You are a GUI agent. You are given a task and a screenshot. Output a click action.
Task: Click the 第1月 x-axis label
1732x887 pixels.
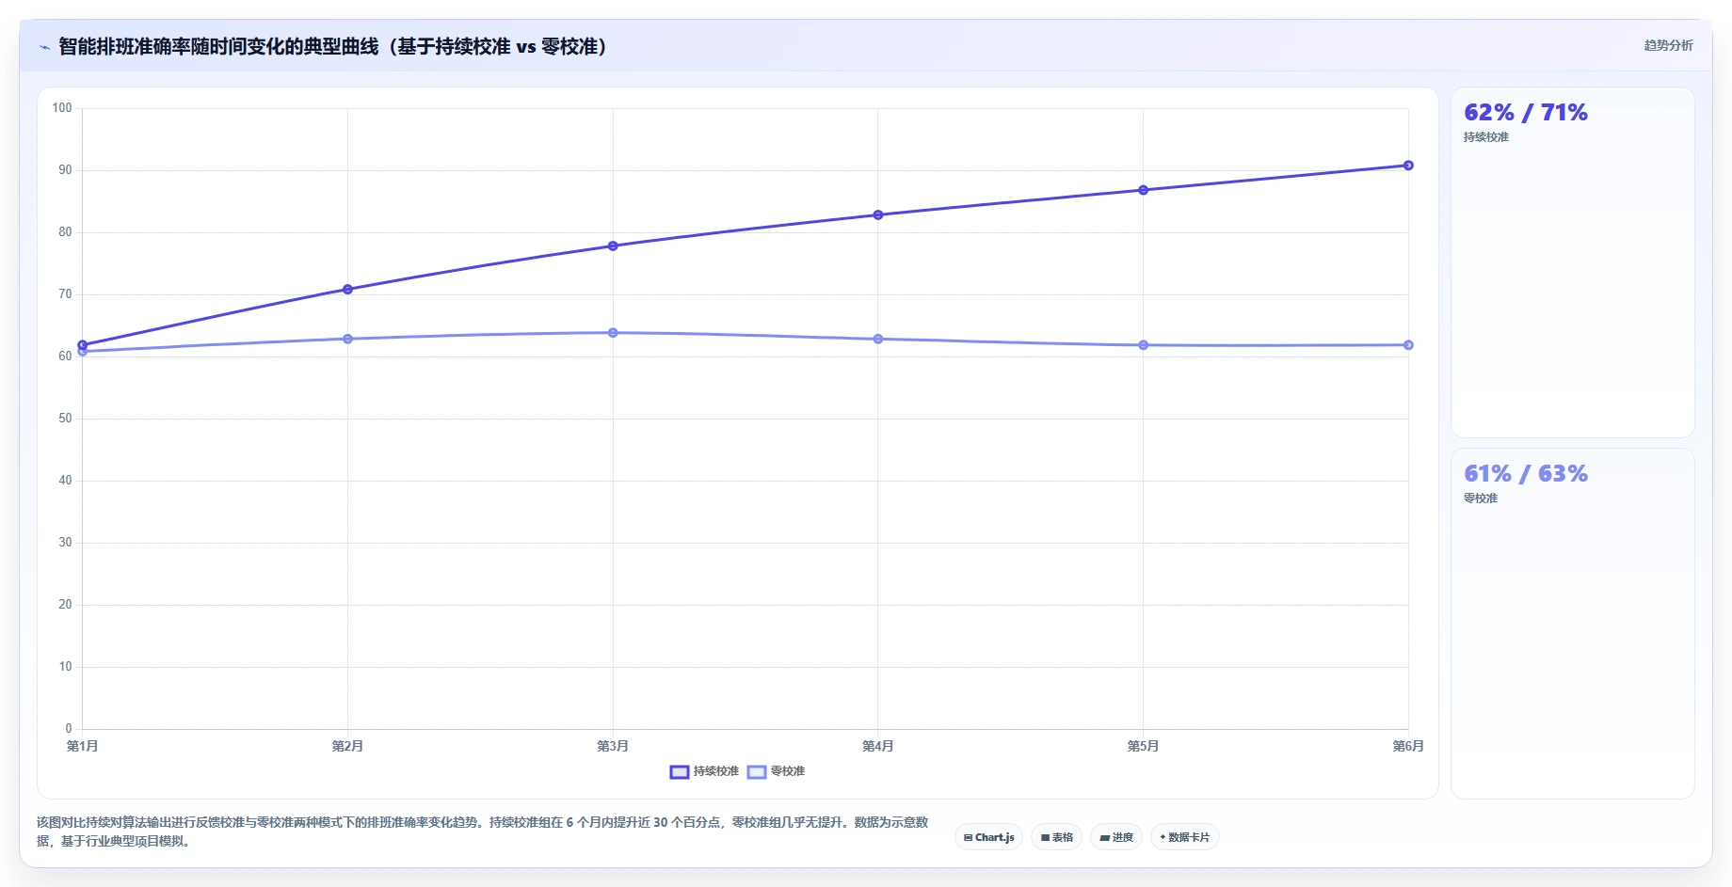pyautogui.click(x=83, y=746)
